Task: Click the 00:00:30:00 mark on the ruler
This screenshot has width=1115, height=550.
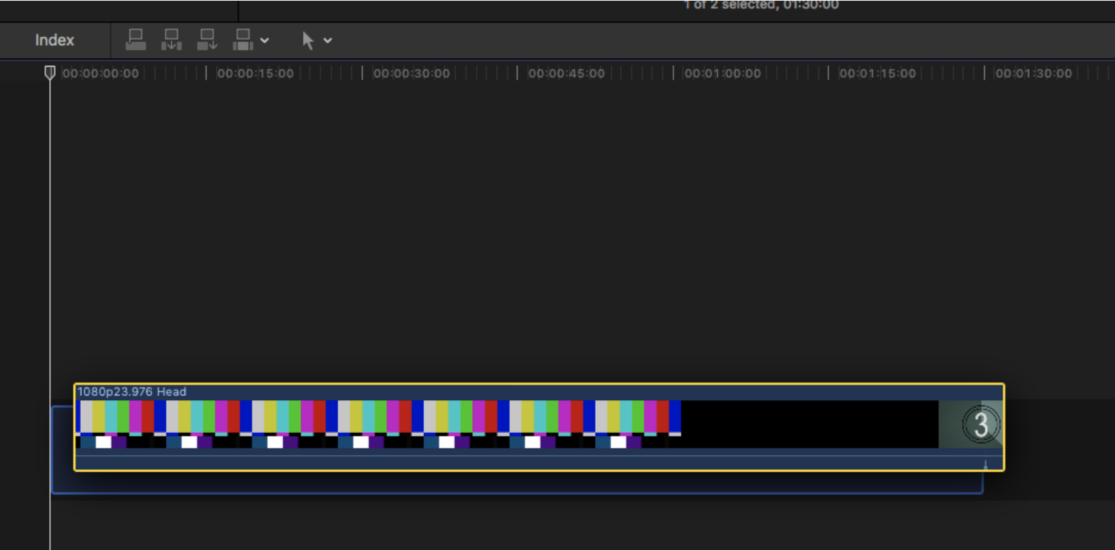Action: point(411,73)
